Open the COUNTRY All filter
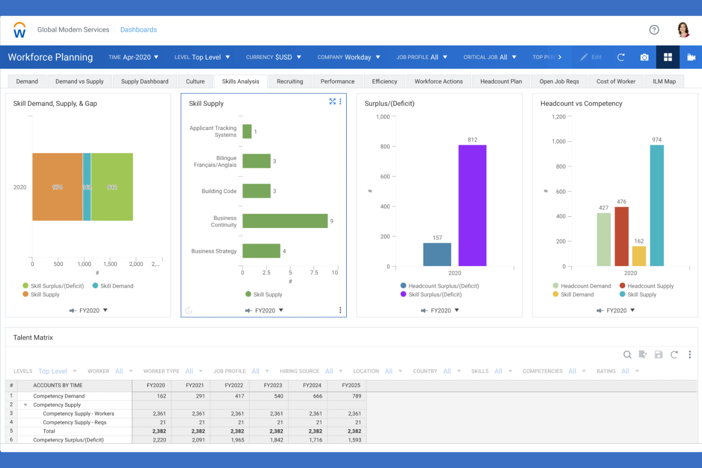 [437, 371]
